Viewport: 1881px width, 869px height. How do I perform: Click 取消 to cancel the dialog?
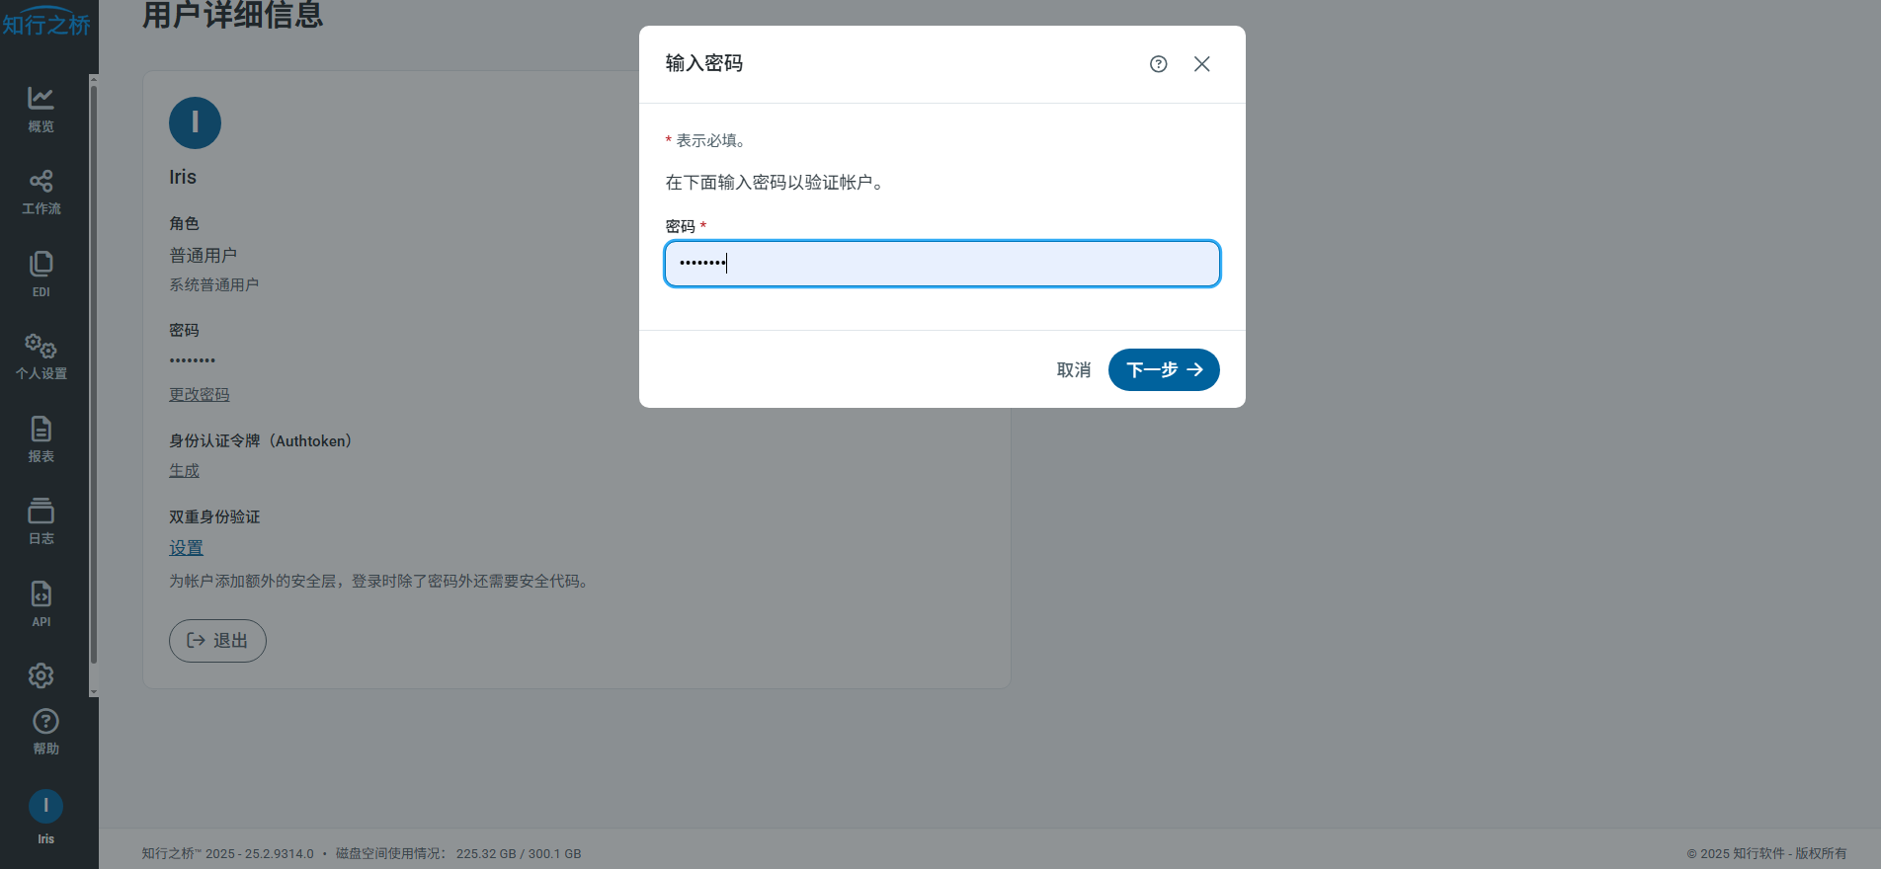click(x=1073, y=370)
